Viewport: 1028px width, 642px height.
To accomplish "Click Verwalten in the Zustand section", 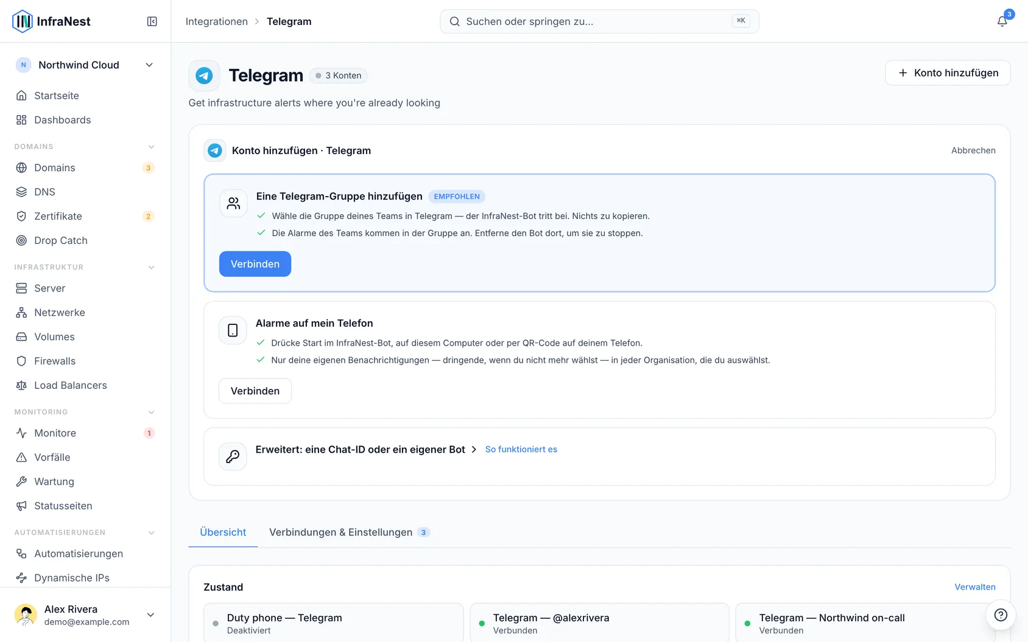I will click(974, 587).
